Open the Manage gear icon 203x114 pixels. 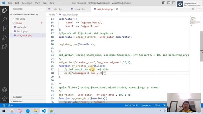pyautogui.click(x=4, y=98)
